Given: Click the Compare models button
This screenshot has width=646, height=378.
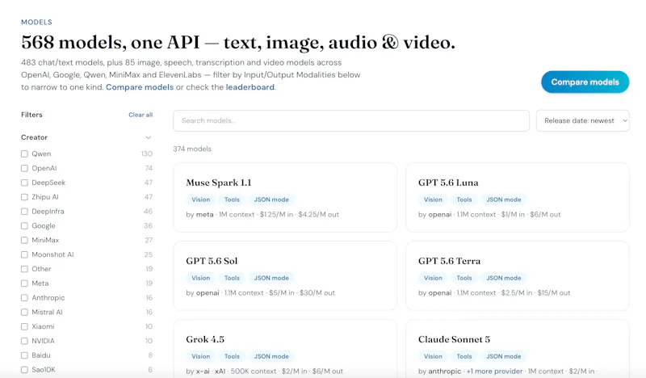Looking at the screenshot, I should pyautogui.click(x=585, y=82).
